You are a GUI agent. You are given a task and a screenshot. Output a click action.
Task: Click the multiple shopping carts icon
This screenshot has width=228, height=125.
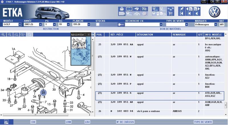click(x=170, y=9)
